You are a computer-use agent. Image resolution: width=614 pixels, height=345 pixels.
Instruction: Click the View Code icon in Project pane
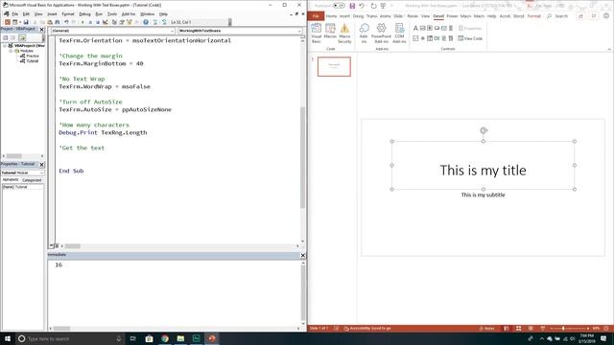point(6,37)
